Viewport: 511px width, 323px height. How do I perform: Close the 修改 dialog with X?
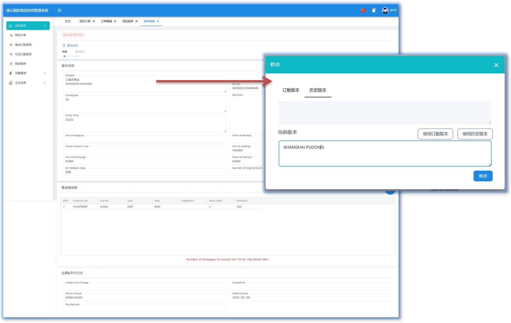496,65
